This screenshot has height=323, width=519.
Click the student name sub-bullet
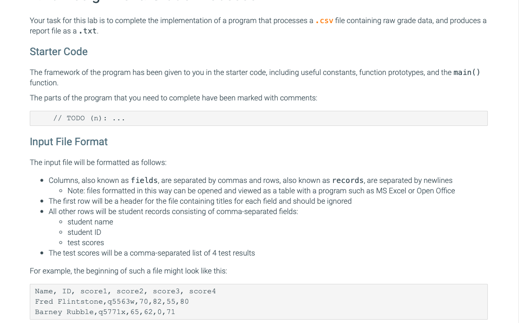pos(90,222)
